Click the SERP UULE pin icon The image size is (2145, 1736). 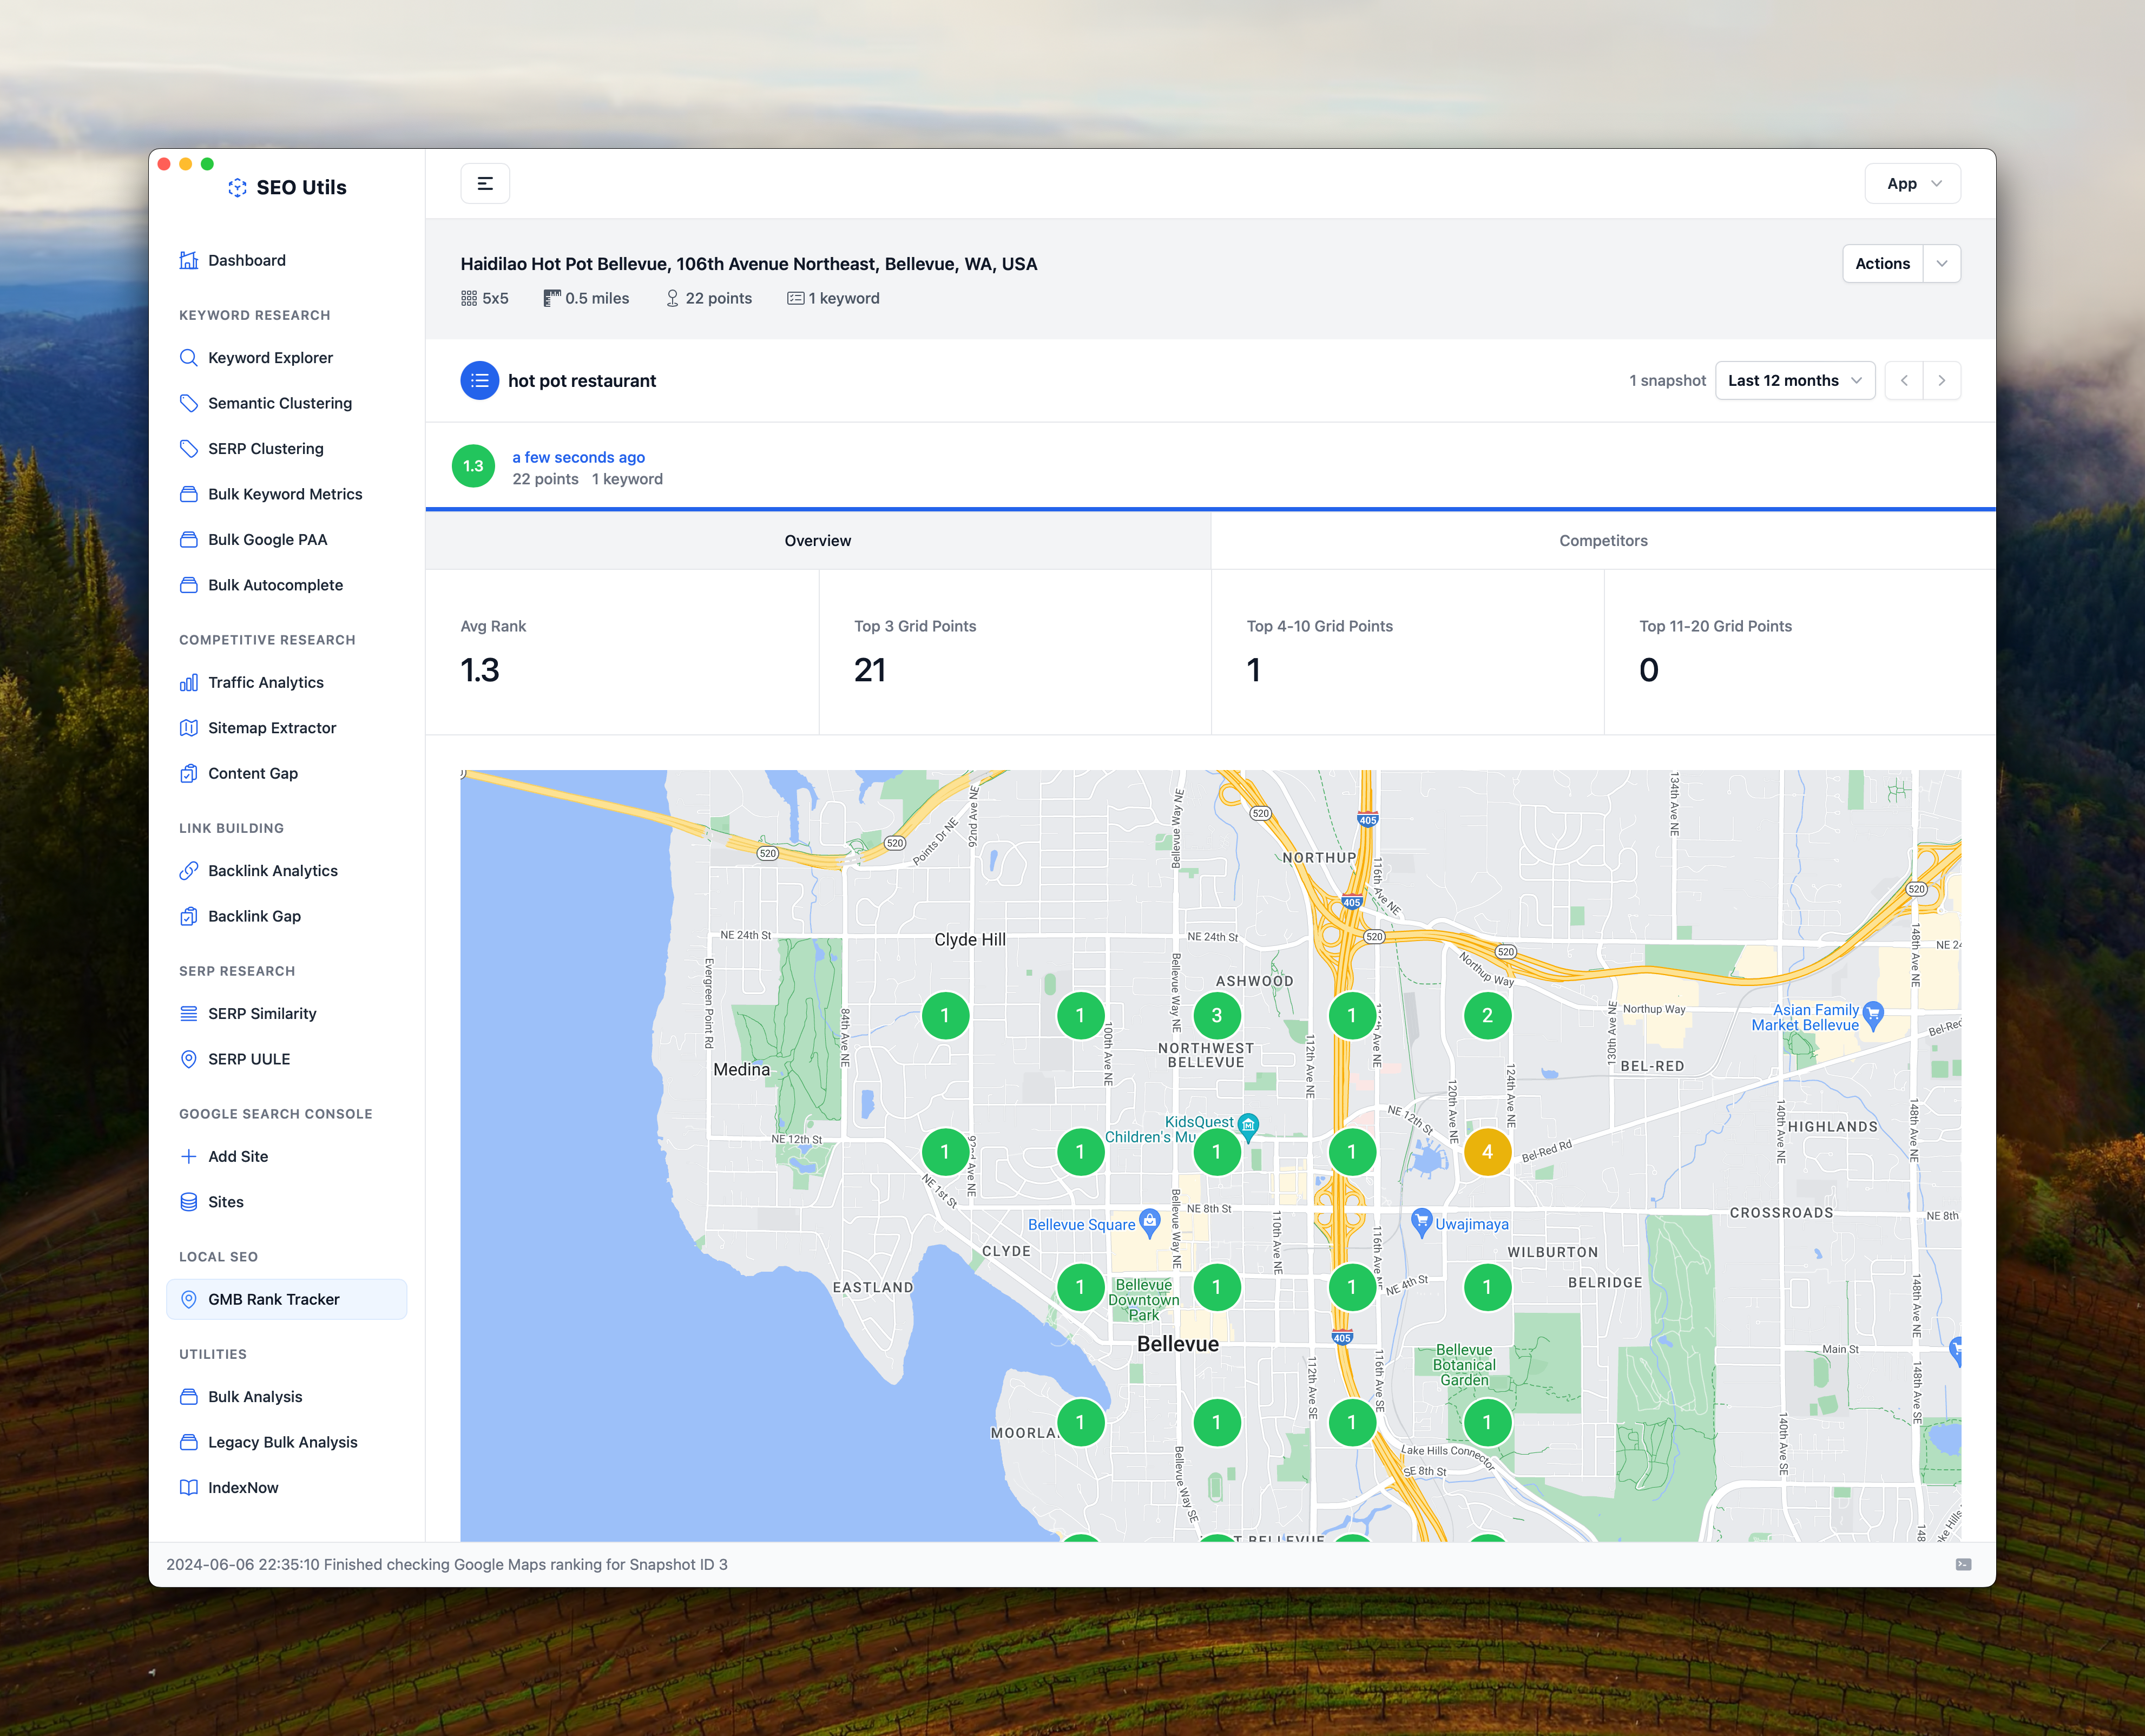188,1059
